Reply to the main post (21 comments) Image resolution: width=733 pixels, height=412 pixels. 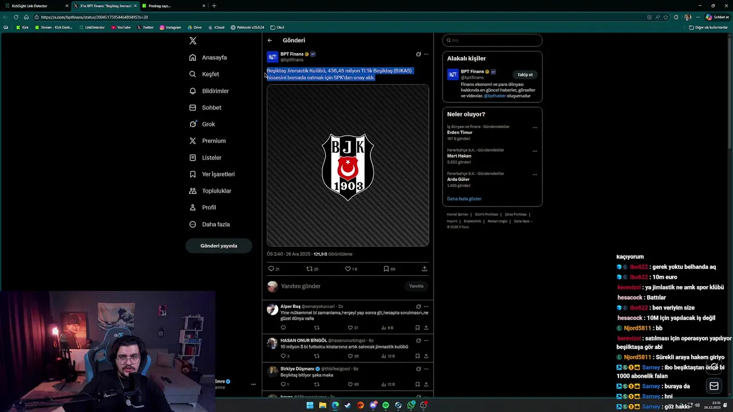274,268
